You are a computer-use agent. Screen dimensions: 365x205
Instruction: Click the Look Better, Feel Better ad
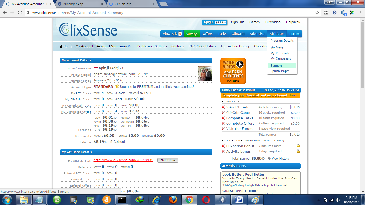pos(243,175)
